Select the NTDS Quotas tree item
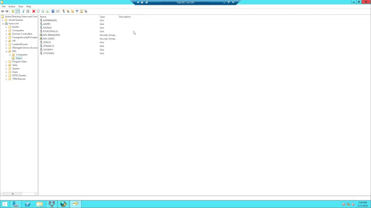 (19, 75)
